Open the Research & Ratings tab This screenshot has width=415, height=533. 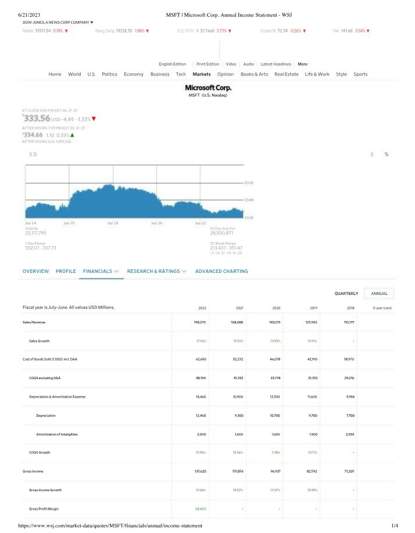pyautogui.click(x=153, y=271)
